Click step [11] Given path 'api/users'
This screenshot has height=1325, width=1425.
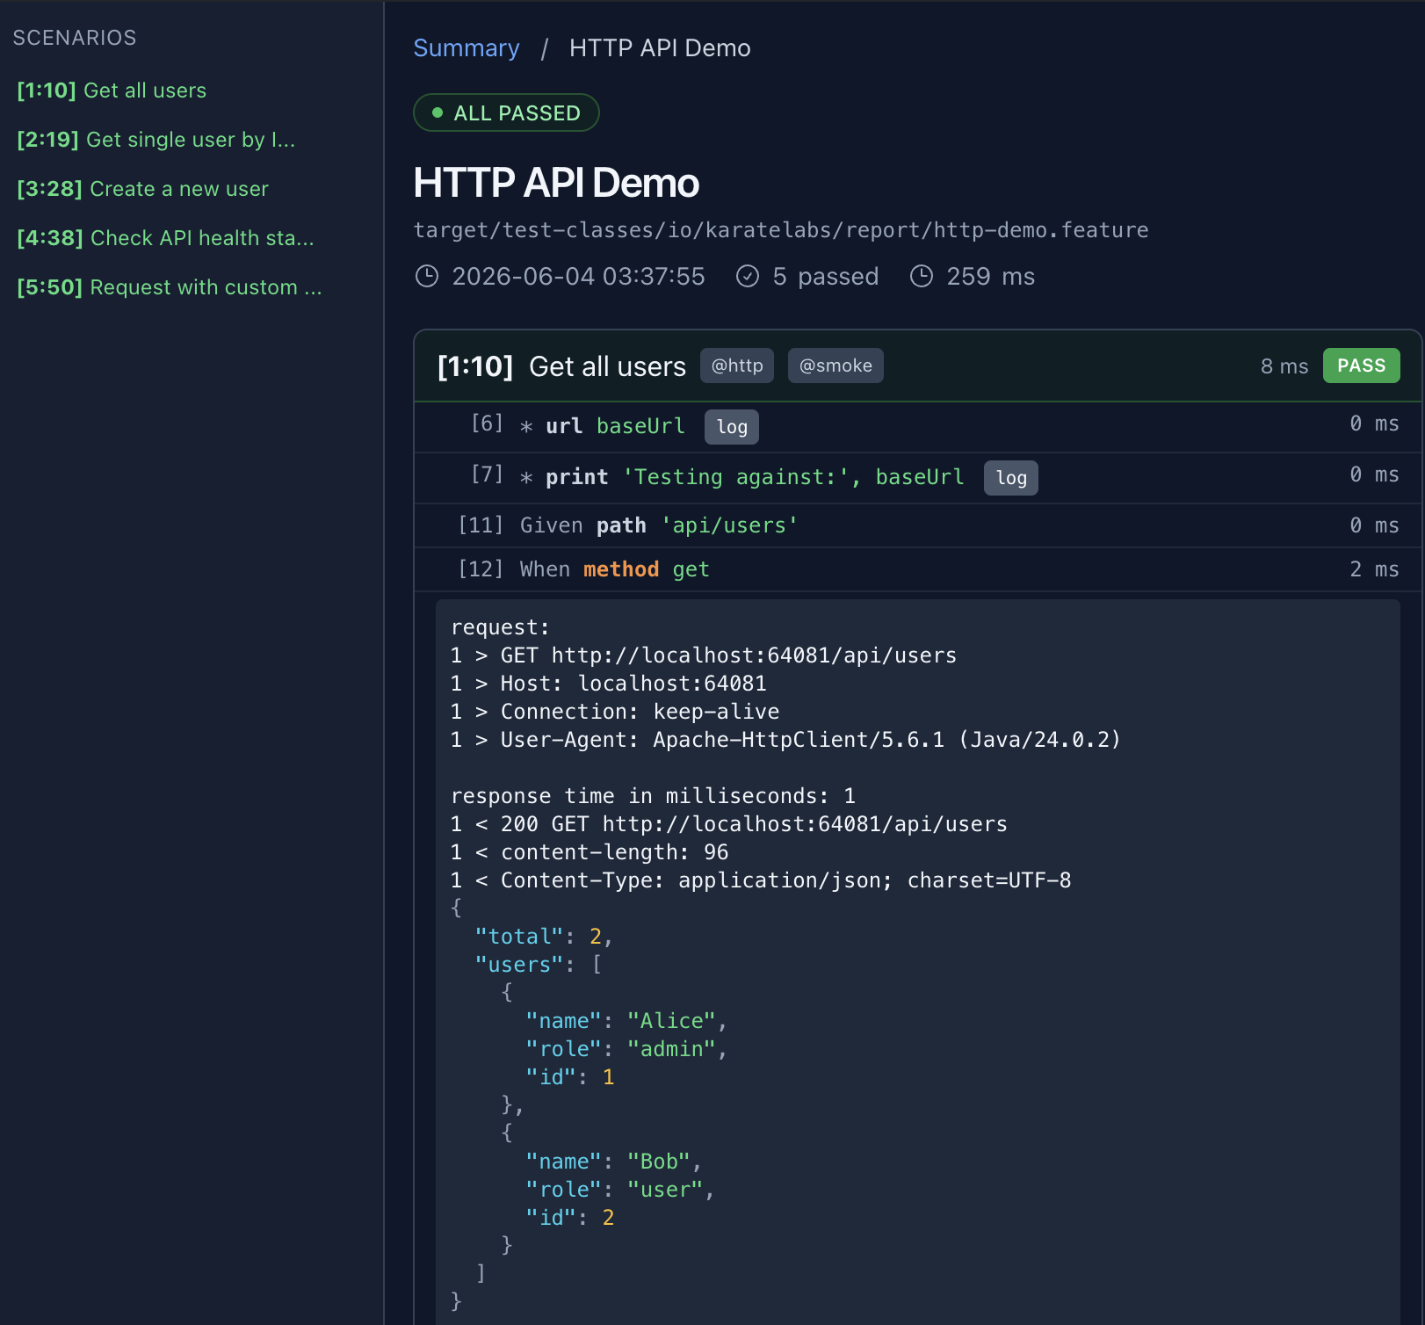click(917, 525)
